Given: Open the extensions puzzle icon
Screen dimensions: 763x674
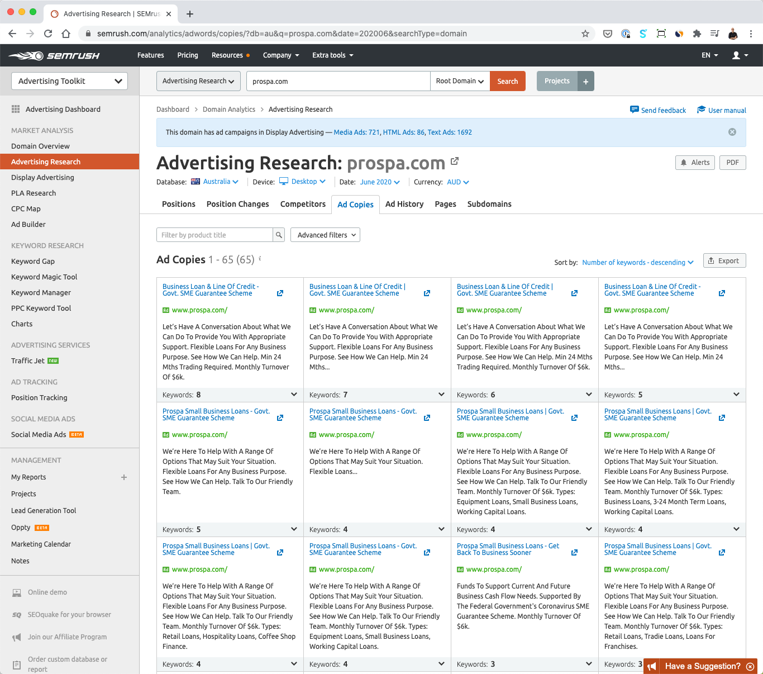Looking at the screenshot, I should pos(697,34).
